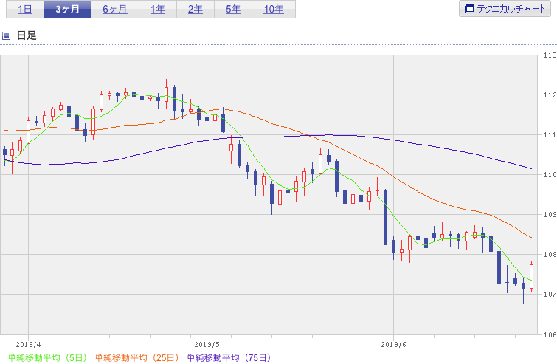The image size is (557, 364).
Task: Click the 111 price axis label
Action: 550,134
